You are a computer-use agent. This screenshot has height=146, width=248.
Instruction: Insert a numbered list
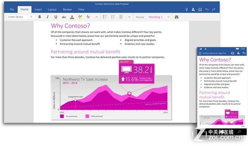(x=113, y=17)
